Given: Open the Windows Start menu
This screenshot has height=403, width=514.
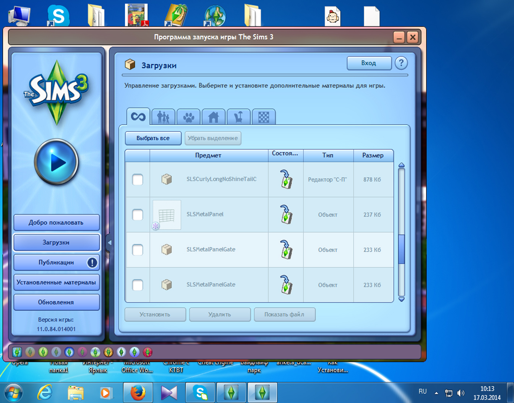Looking at the screenshot, I should pos(14,392).
